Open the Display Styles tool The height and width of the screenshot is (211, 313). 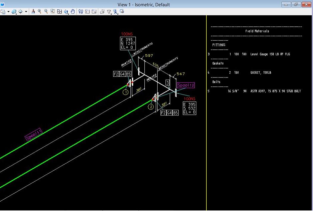coord(14,12)
